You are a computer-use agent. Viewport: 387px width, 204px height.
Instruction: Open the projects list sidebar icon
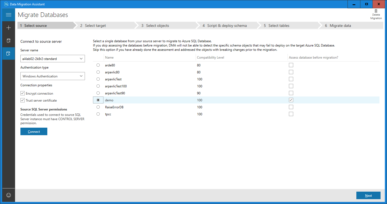click(x=8, y=40)
